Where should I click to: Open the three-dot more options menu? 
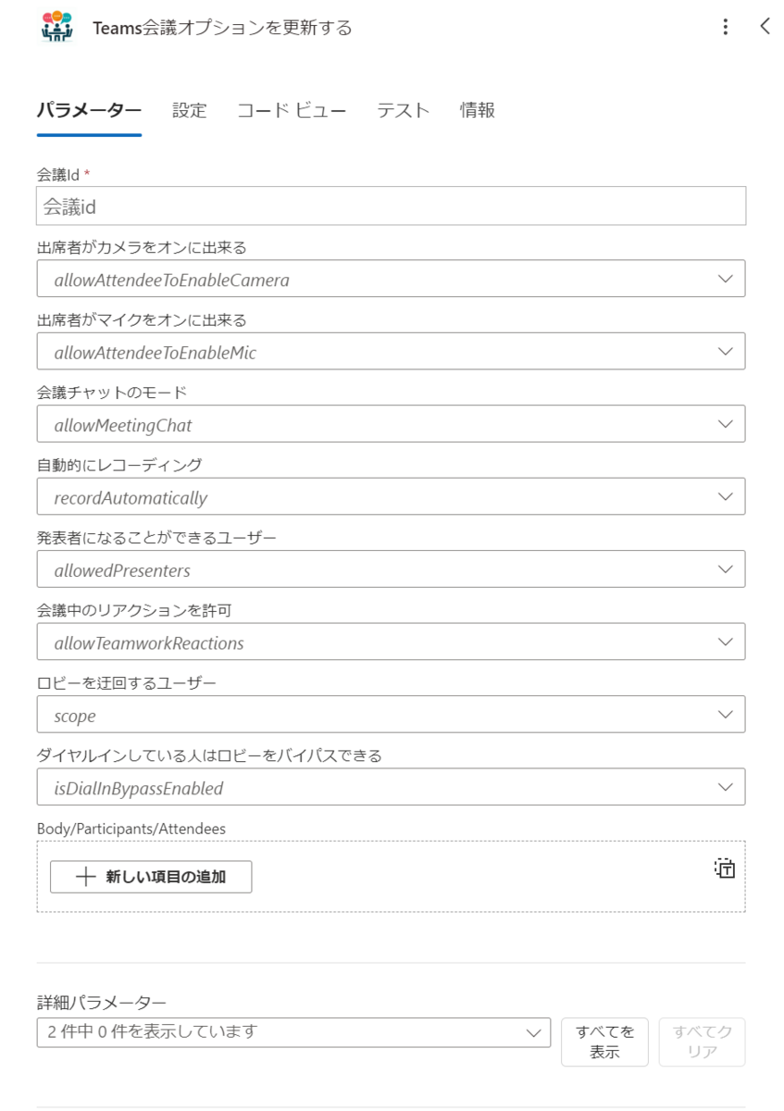(x=726, y=27)
